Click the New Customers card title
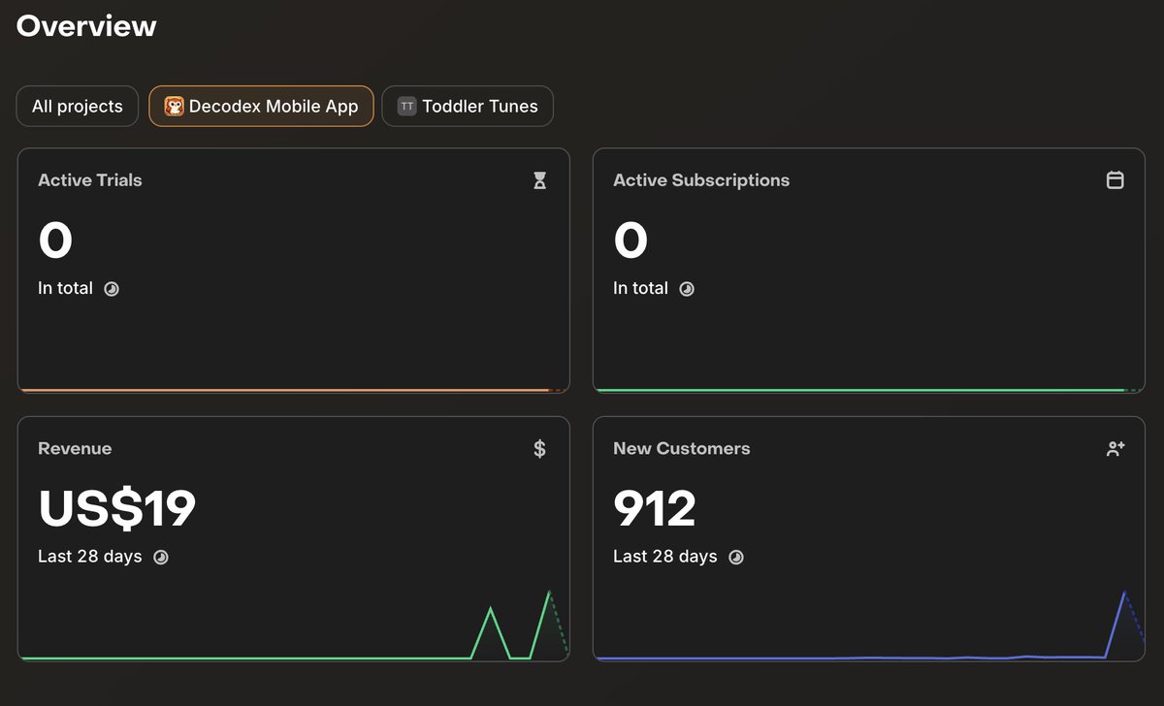The height and width of the screenshot is (706, 1164). click(x=682, y=449)
